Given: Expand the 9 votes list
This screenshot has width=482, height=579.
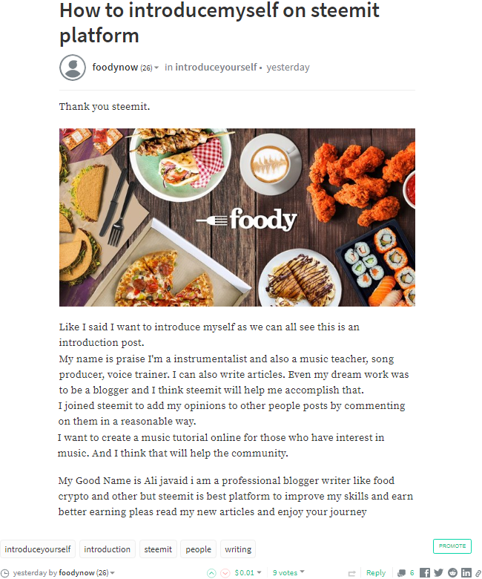Looking at the screenshot, I should [x=288, y=572].
